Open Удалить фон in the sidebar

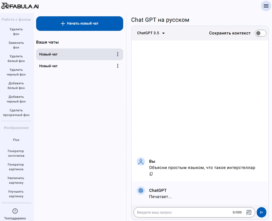coord(16,31)
